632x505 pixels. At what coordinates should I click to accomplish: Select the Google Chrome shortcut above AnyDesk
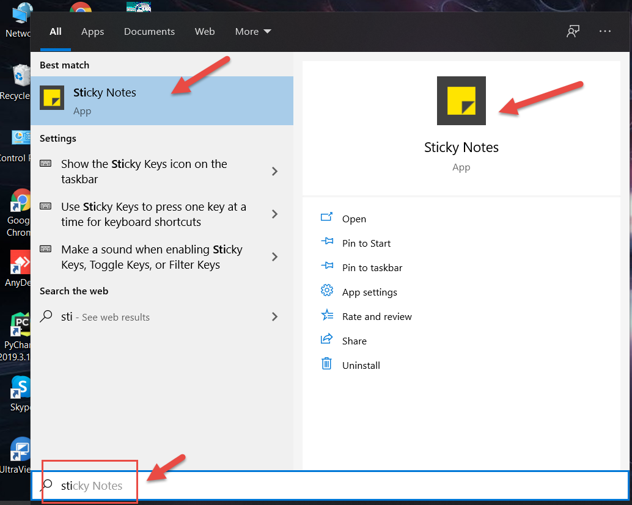pos(18,213)
